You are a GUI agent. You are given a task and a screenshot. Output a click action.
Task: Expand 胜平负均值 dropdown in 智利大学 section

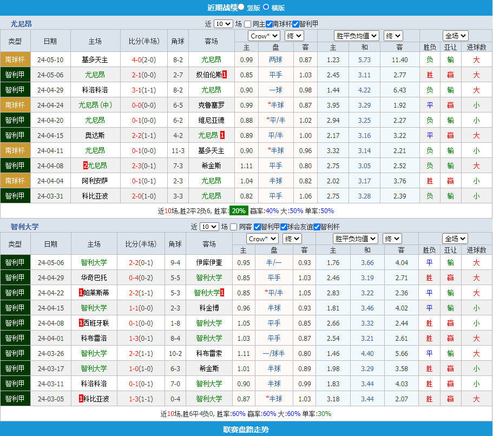coord(355,239)
